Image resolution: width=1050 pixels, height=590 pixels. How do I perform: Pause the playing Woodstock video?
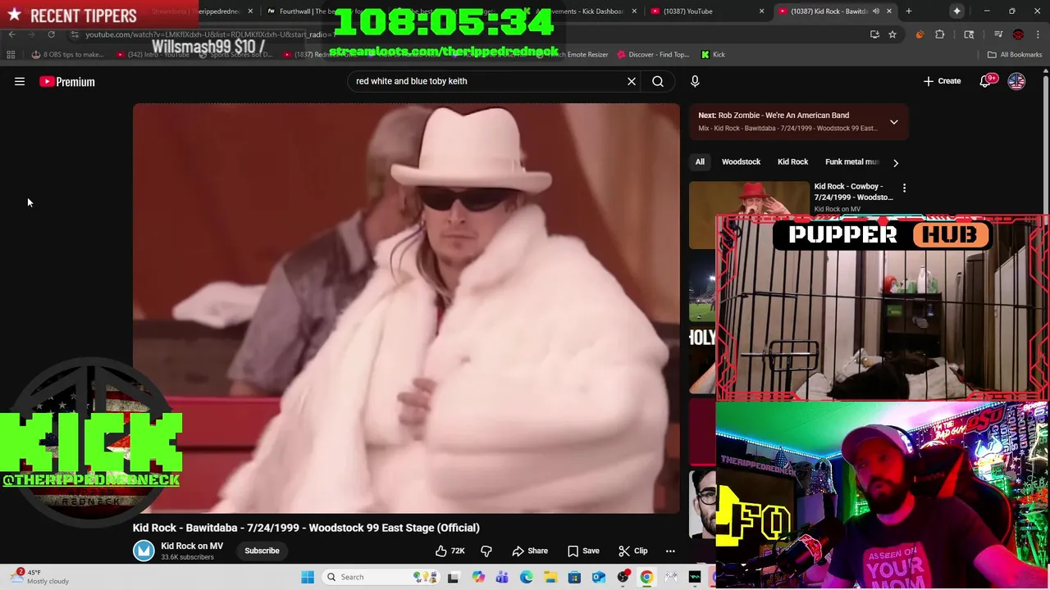point(406,308)
